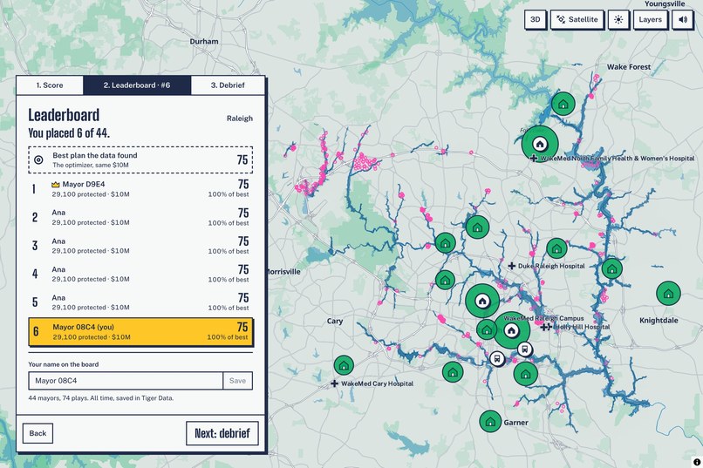Screen dimensions: 703x468
Task: Click the shelter marker above Knightdale
Action: pos(668,294)
